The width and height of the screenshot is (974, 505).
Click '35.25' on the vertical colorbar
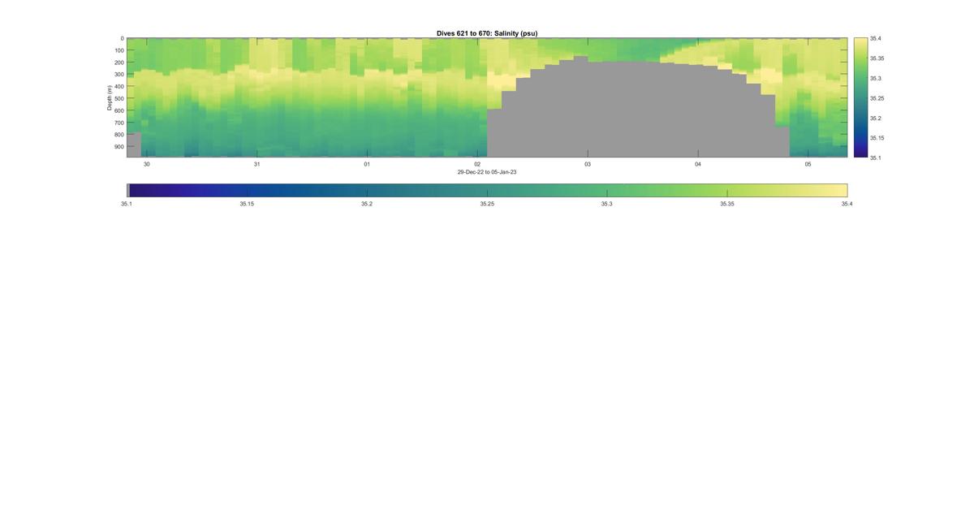[877, 98]
